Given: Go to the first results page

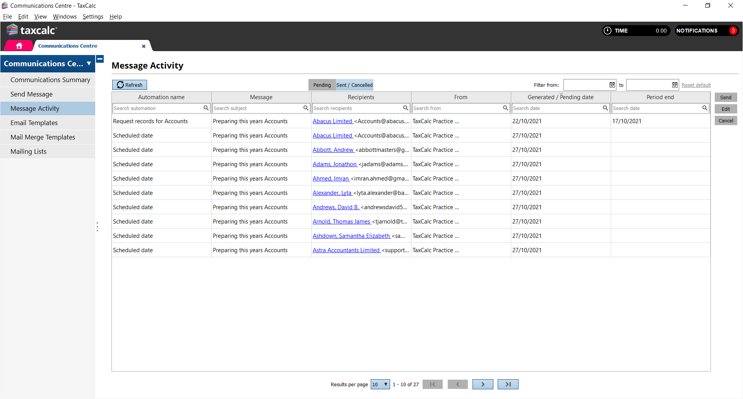Looking at the screenshot, I should click(433, 384).
